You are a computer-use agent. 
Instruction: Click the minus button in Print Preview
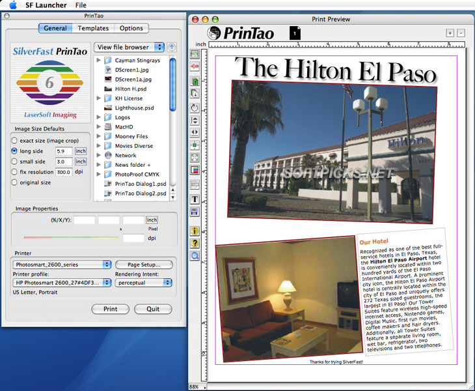461,33
